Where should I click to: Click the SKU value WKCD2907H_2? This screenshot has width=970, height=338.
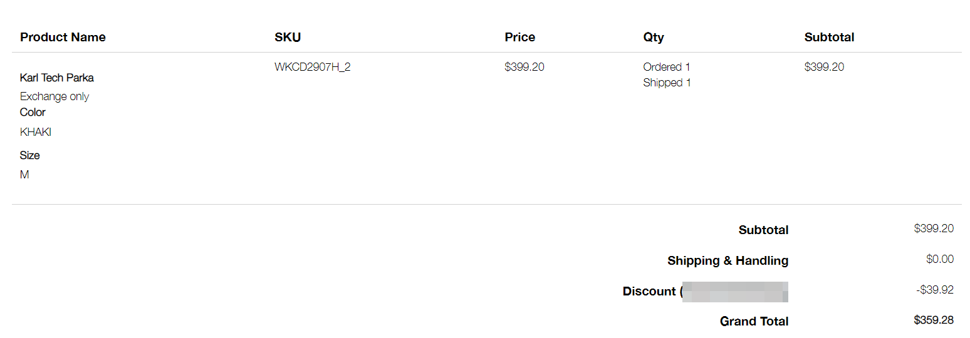coord(313,67)
